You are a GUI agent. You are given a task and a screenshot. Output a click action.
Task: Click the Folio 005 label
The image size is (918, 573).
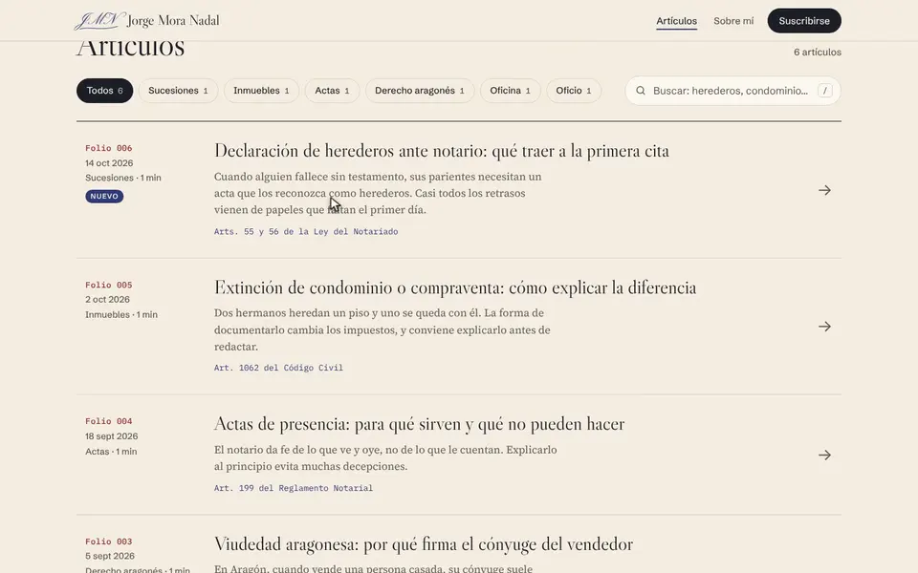109,286
